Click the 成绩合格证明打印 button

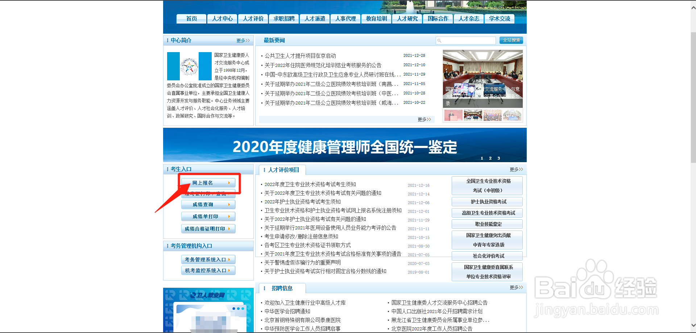pyautogui.click(x=208, y=229)
